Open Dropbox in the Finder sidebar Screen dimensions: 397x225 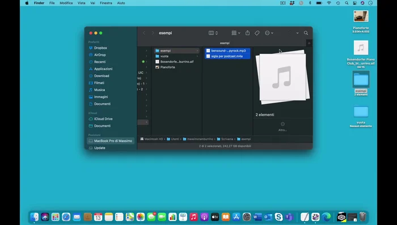[100, 48]
